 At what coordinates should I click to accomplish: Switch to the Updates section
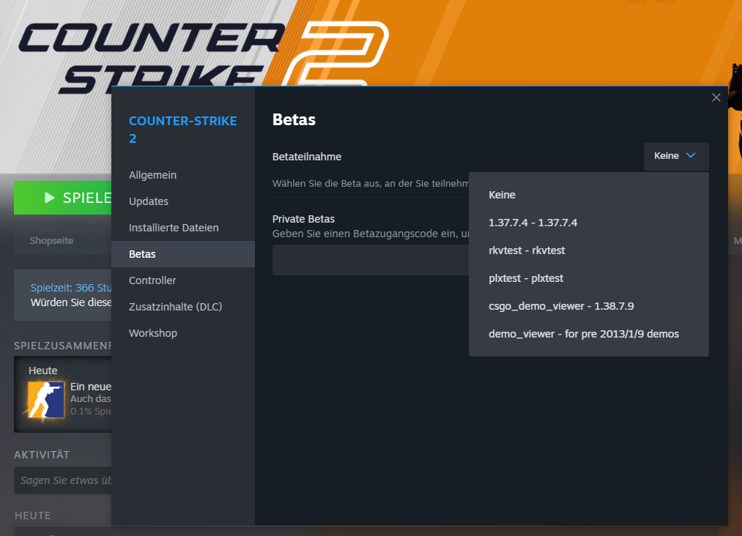pyautogui.click(x=183, y=201)
